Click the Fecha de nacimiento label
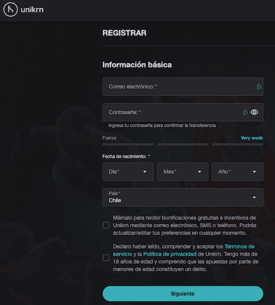Image resolution: width=275 pixels, height=305 pixels. click(126, 156)
